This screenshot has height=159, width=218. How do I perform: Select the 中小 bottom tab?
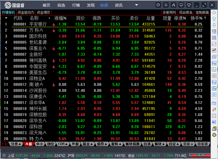40,144
